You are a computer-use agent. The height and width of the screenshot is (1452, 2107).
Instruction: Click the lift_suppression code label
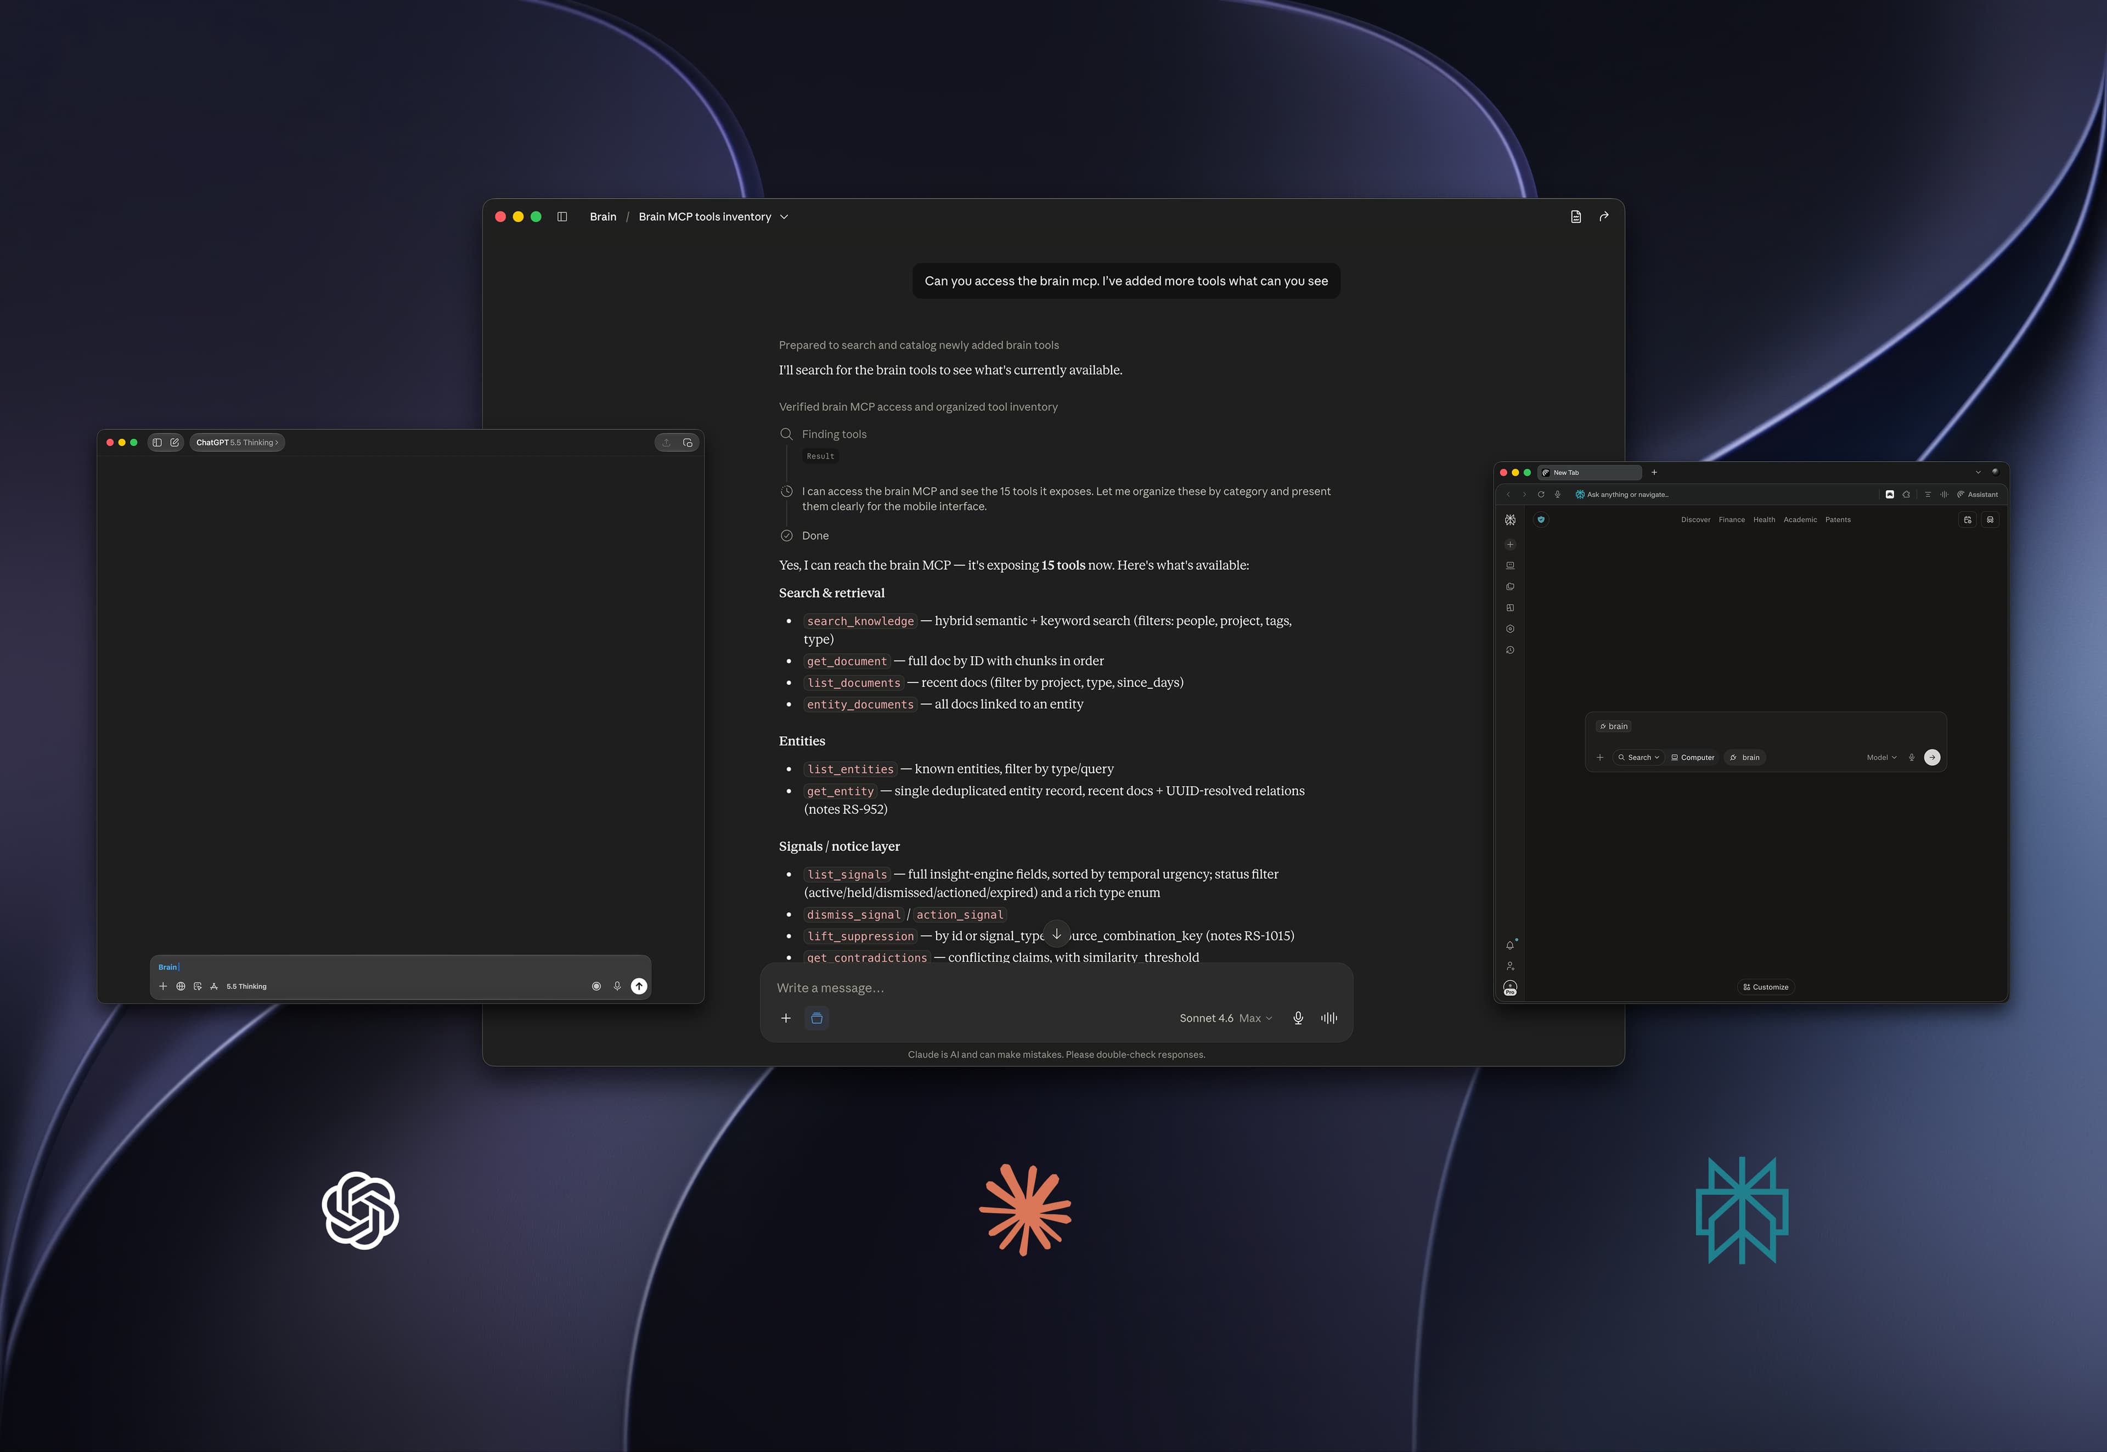click(x=860, y=936)
